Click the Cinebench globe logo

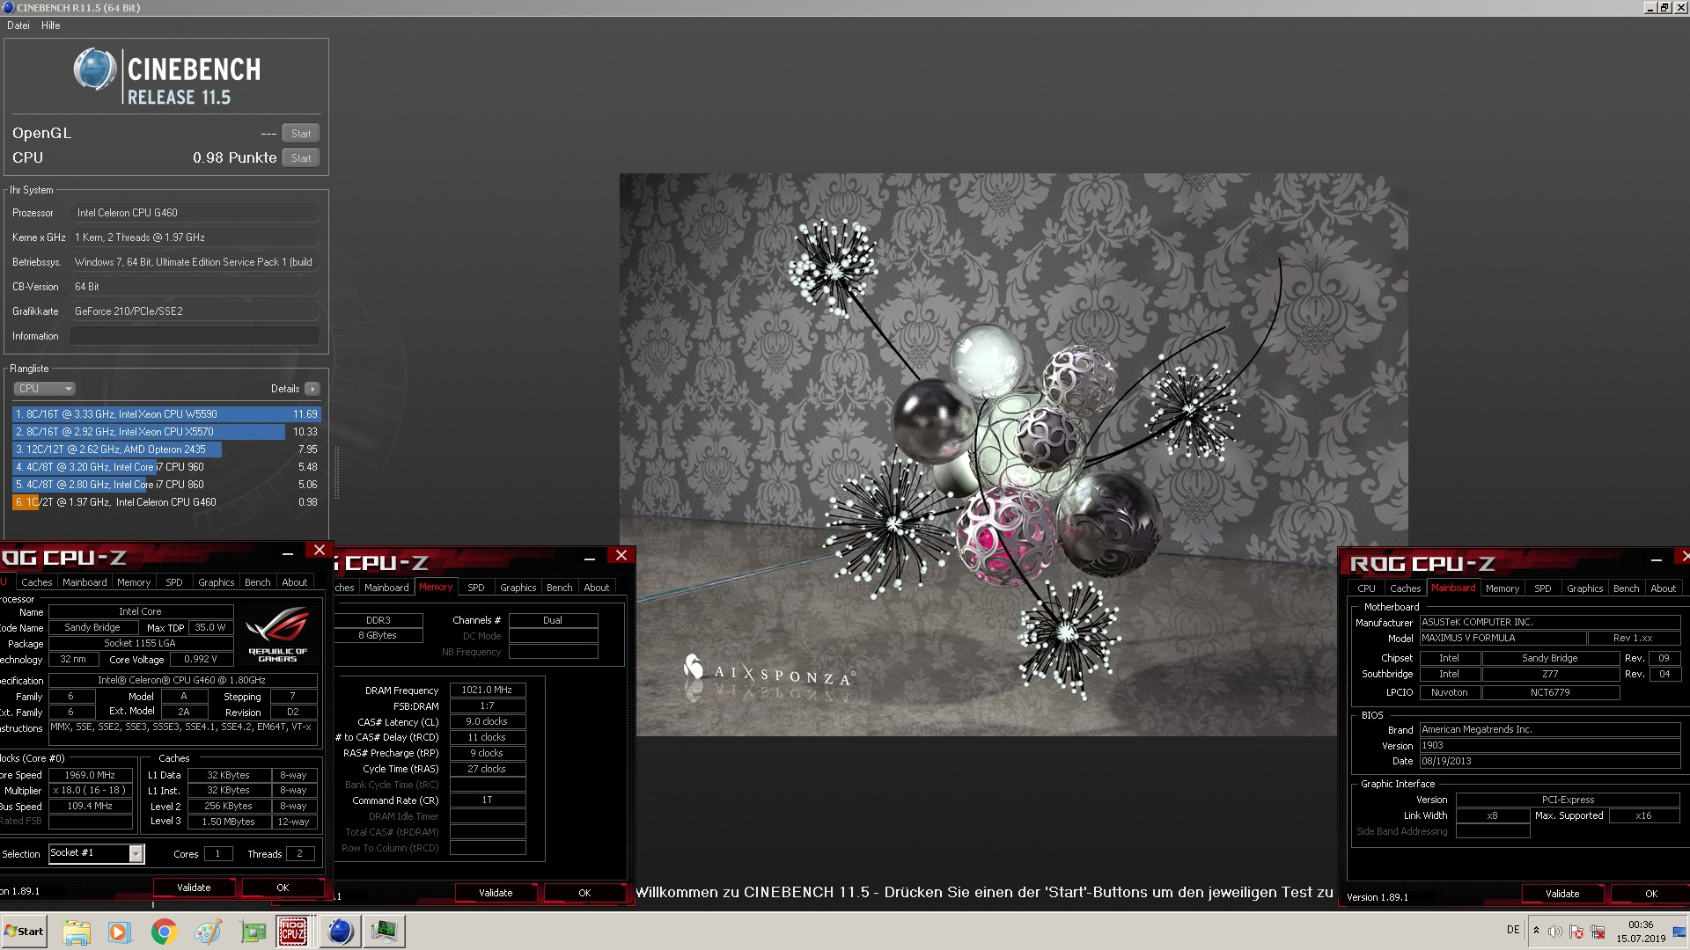tap(95, 70)
